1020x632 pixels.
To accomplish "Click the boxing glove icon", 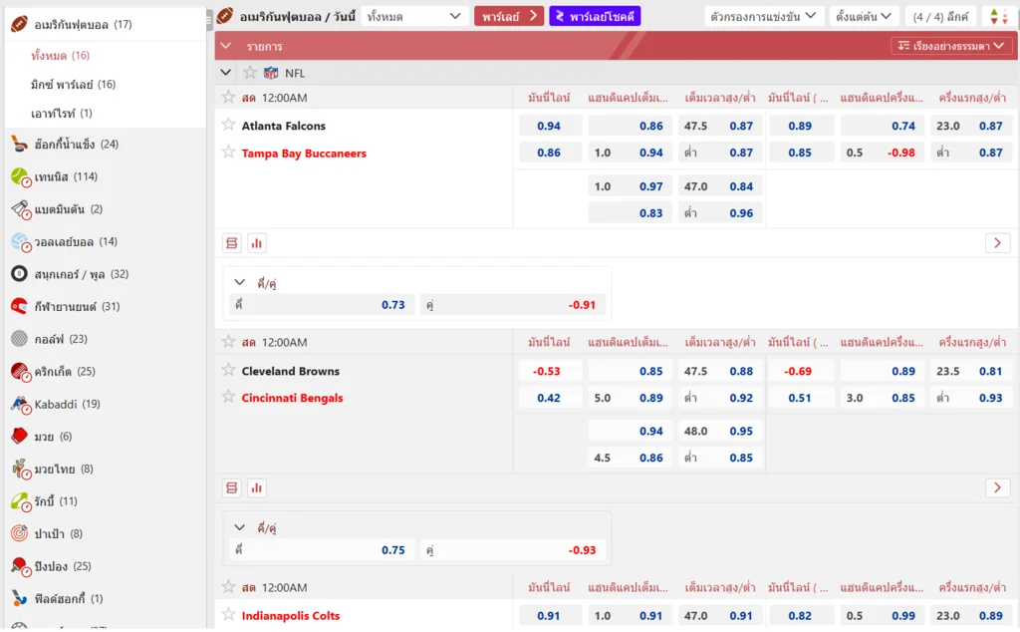I will (x=20, y=437).
